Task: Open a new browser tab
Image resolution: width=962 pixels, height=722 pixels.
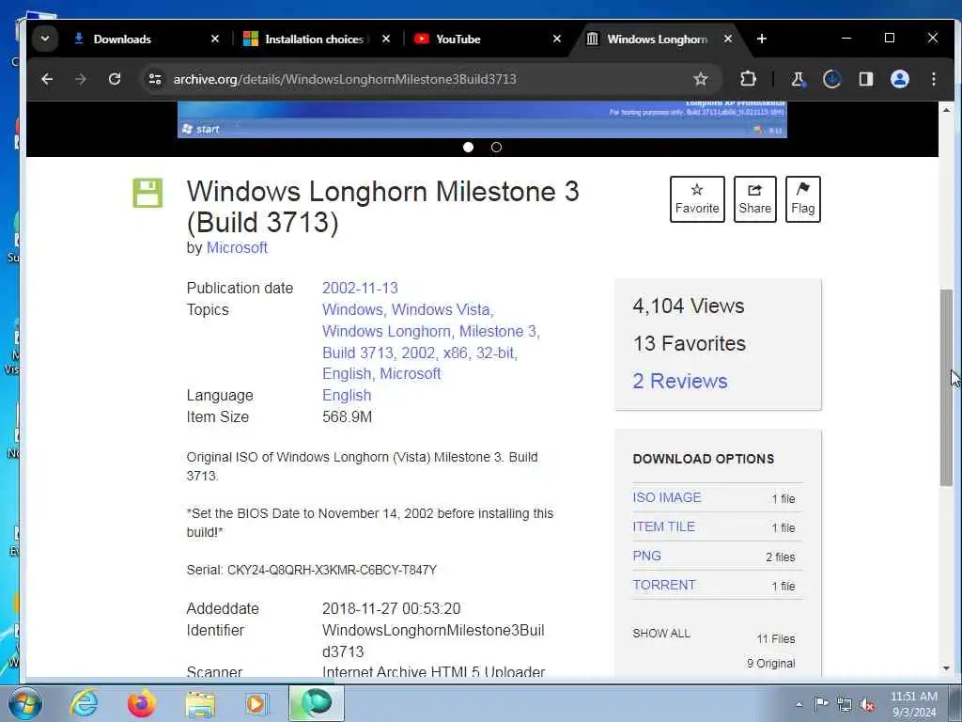Action: click(x=761, y=39)
